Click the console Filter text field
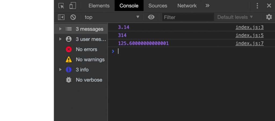Viewport: 275px width, 121px height. tap(187, 17)
